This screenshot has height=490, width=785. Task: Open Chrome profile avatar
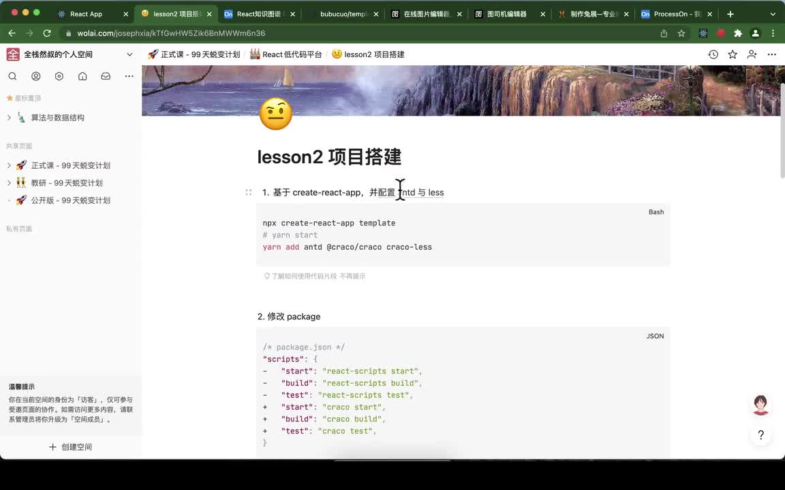756,33
